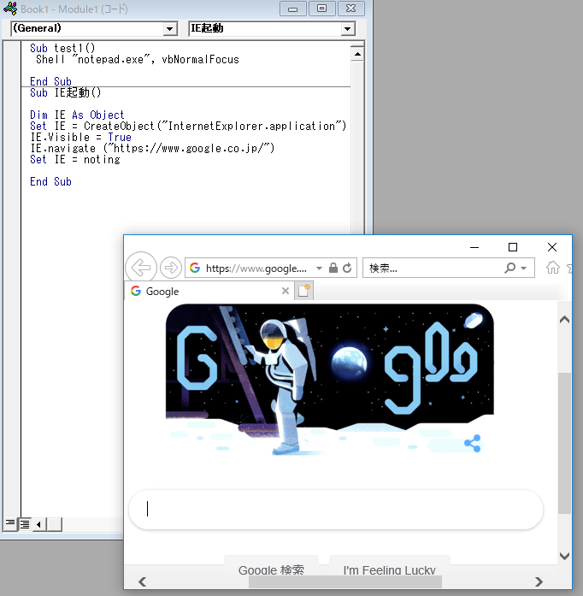Viewport: 583px width, 596px height.
Task: Switch to Full Module View button
Action: click(x=25, y=524)
